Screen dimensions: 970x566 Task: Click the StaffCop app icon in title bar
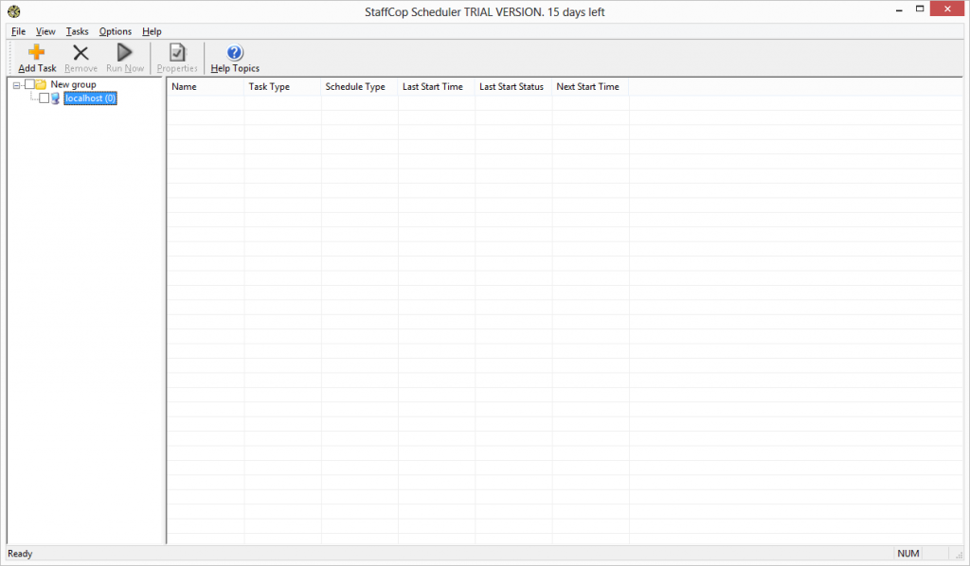[13, 11]
